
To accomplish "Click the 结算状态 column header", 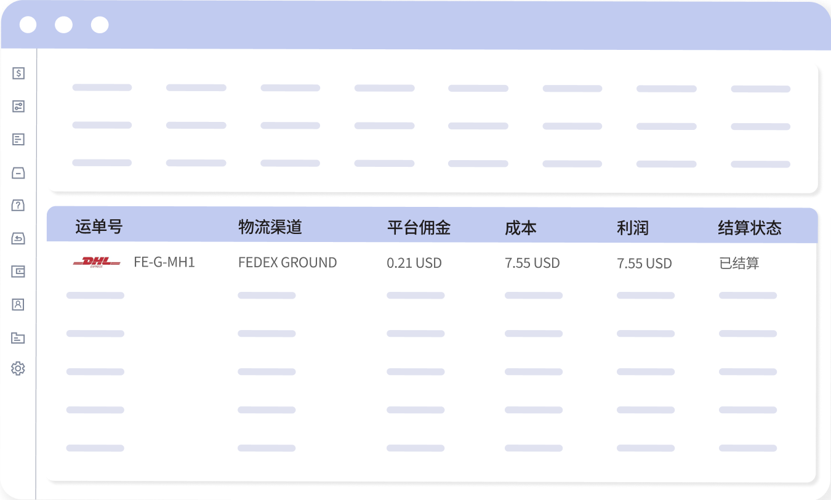I will (750, 228).
